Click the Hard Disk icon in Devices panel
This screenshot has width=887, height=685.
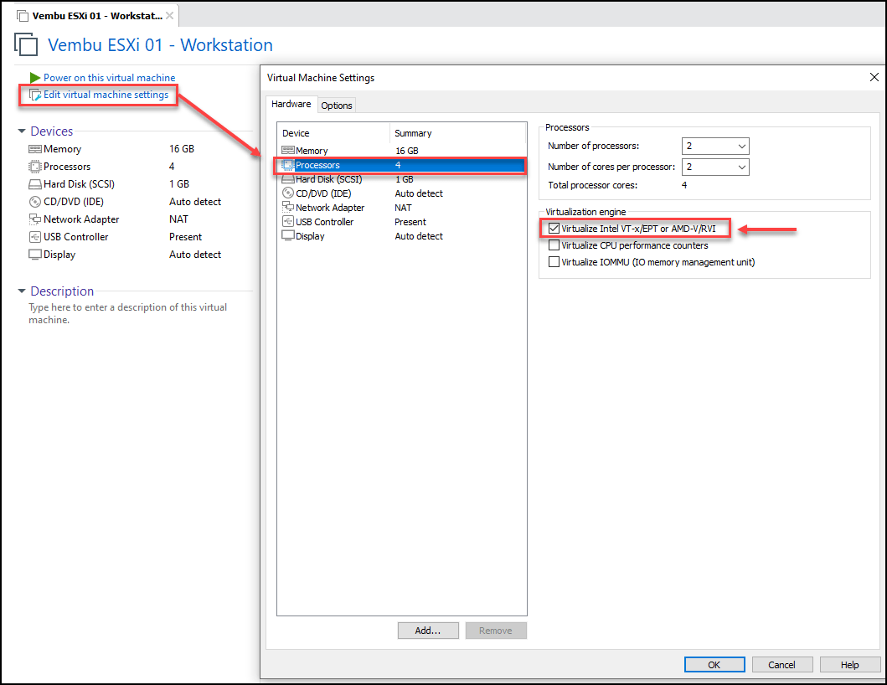[x=35, y=184]
